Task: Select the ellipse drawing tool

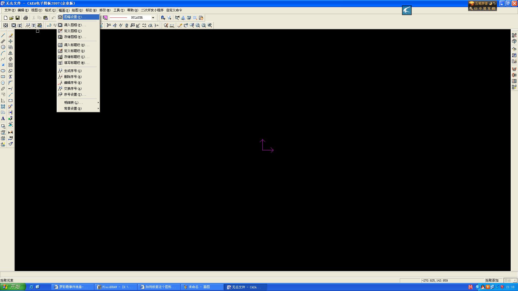Action: (3, 71)
